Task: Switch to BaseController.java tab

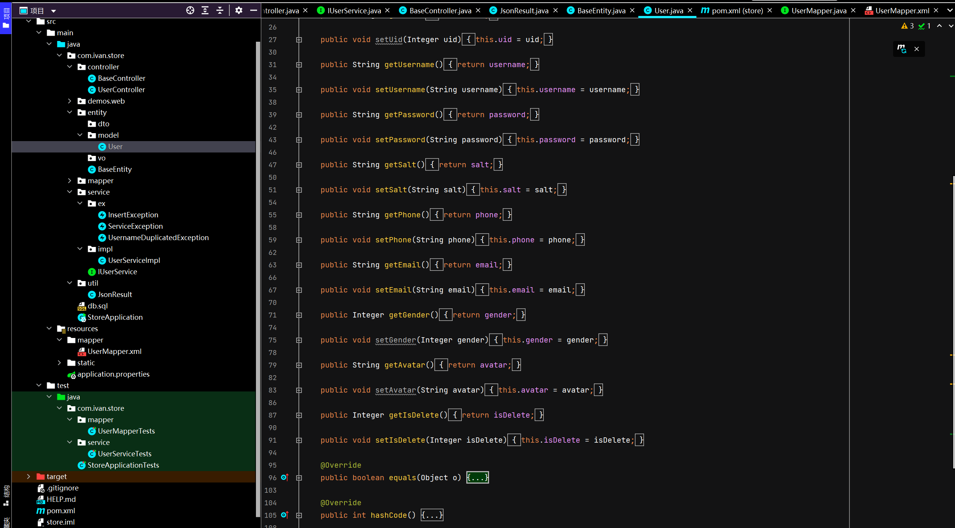Action: point(440,11)
